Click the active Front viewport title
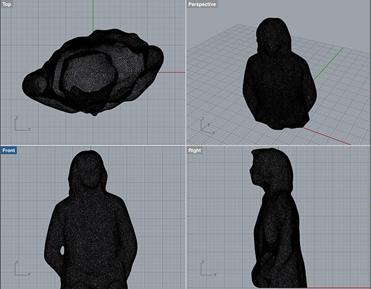 click(x=9, y=150)
